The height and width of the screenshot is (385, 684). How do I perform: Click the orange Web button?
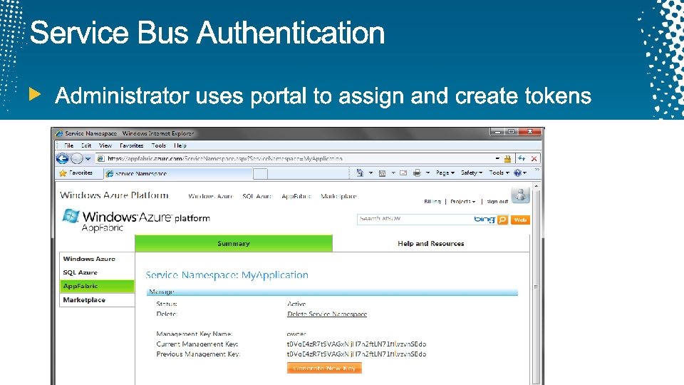[x=520, y=220]
